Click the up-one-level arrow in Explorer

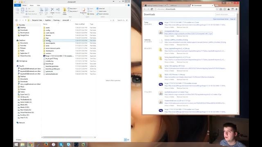tap(25, 20)
